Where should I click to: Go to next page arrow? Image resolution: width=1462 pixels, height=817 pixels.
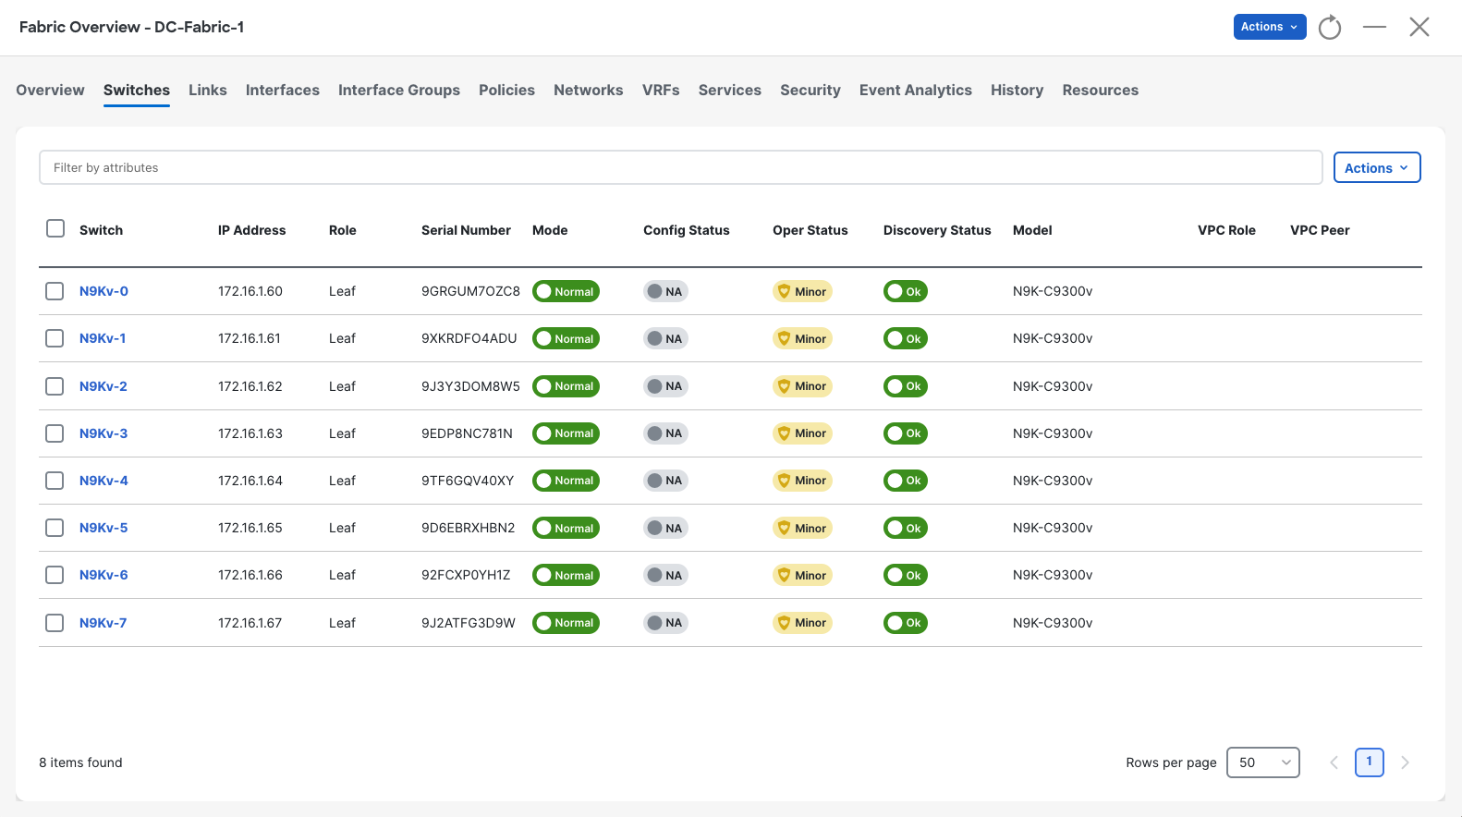[1405, 762]
